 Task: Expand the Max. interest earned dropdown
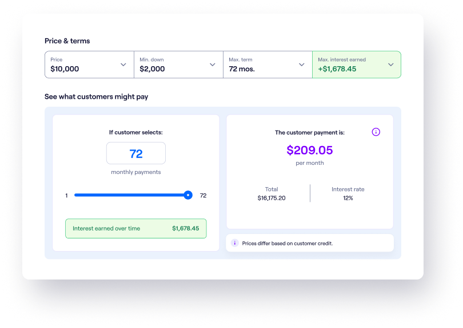(x=357, y=64)
